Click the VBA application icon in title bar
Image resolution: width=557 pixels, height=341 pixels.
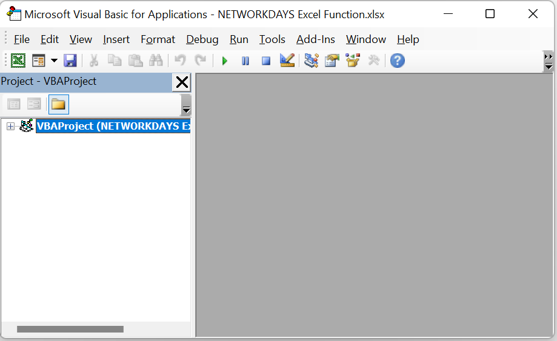pyautogui.click(x=14, y=14)
